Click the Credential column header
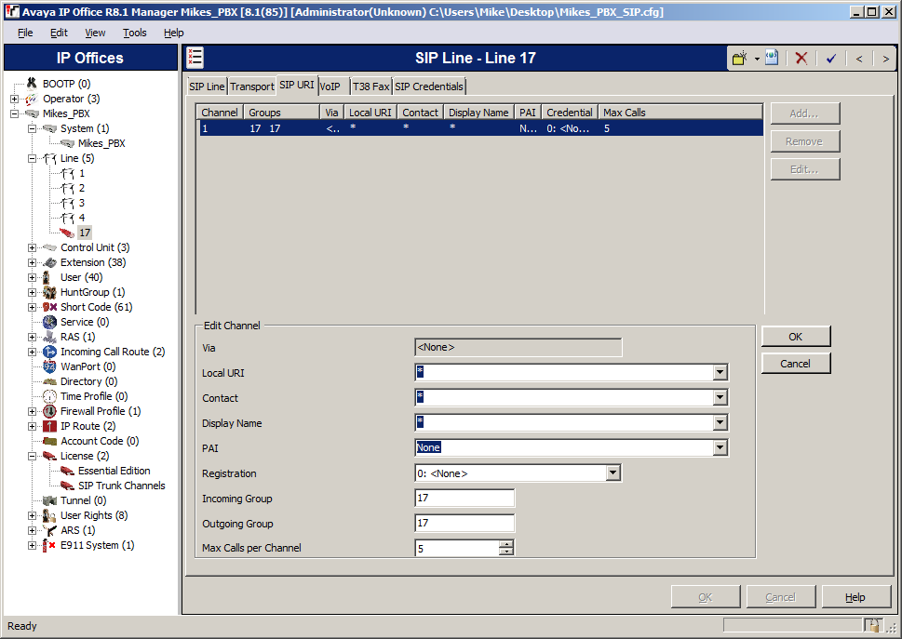 [570, 113]
